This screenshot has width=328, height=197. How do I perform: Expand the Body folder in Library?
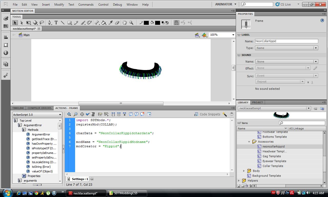pos(244,171)
